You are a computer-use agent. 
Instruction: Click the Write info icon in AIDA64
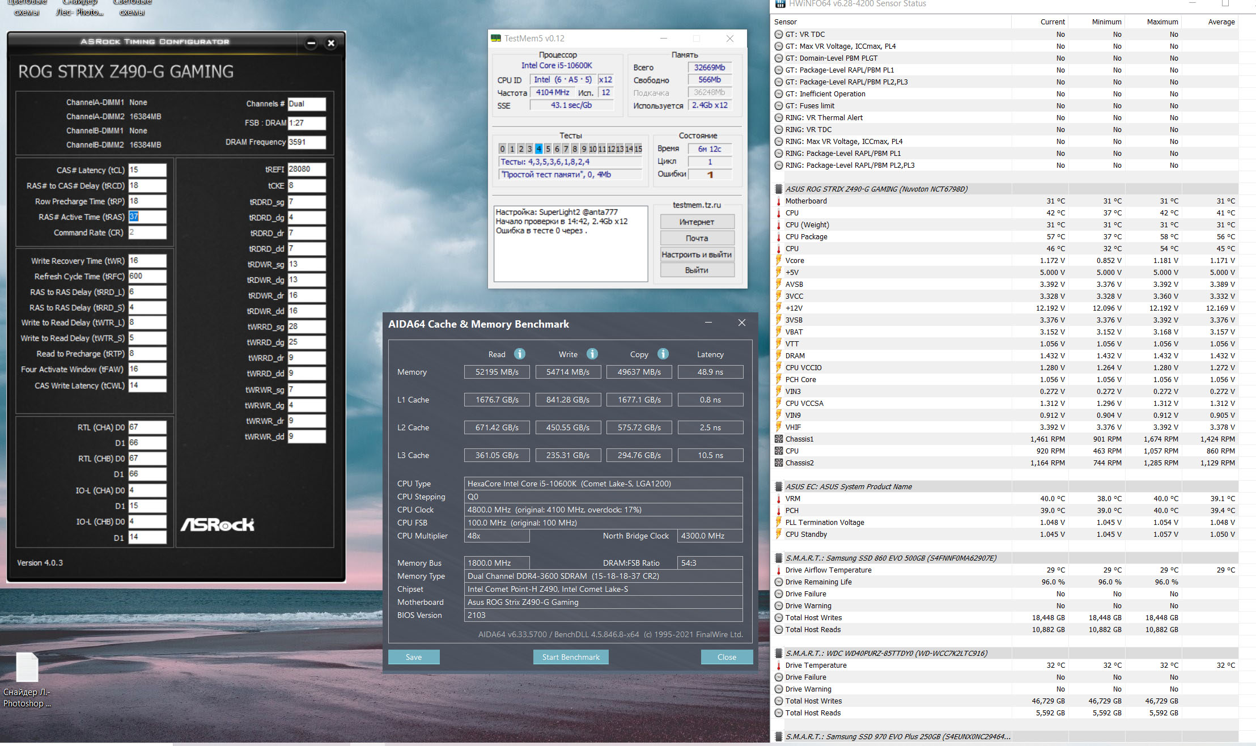pyautogui.click(x=592, y=354)
